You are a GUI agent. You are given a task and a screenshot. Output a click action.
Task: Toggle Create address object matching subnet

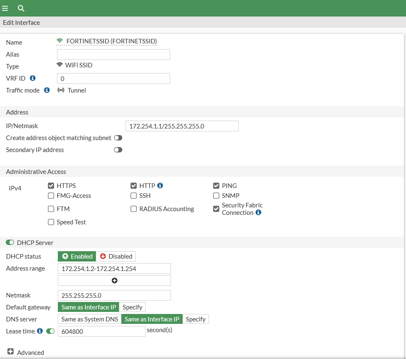click(x=118, y=138)
